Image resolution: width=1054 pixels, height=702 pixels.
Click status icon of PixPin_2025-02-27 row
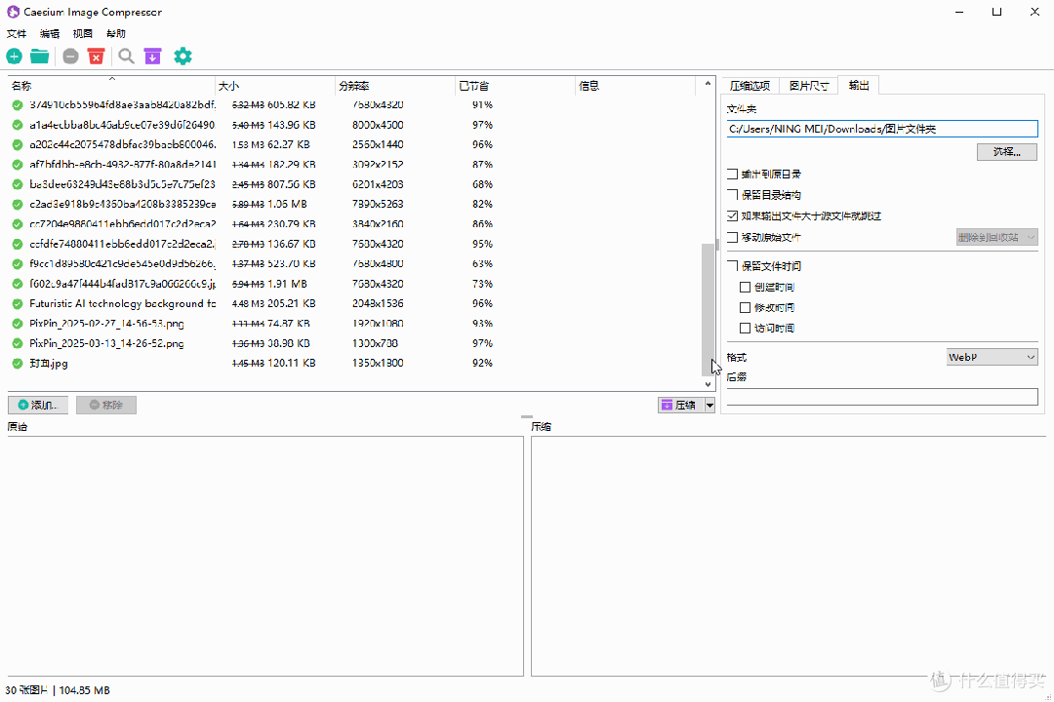[18, 324]
